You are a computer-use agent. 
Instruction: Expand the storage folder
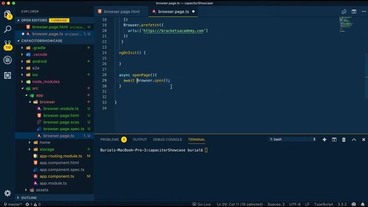click(x=47, y=149)
